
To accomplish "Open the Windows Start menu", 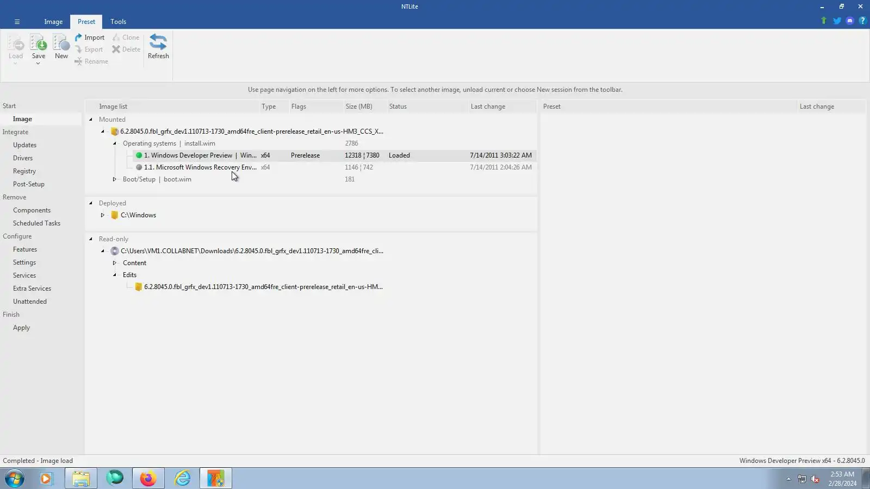I will tap(15, 479).
